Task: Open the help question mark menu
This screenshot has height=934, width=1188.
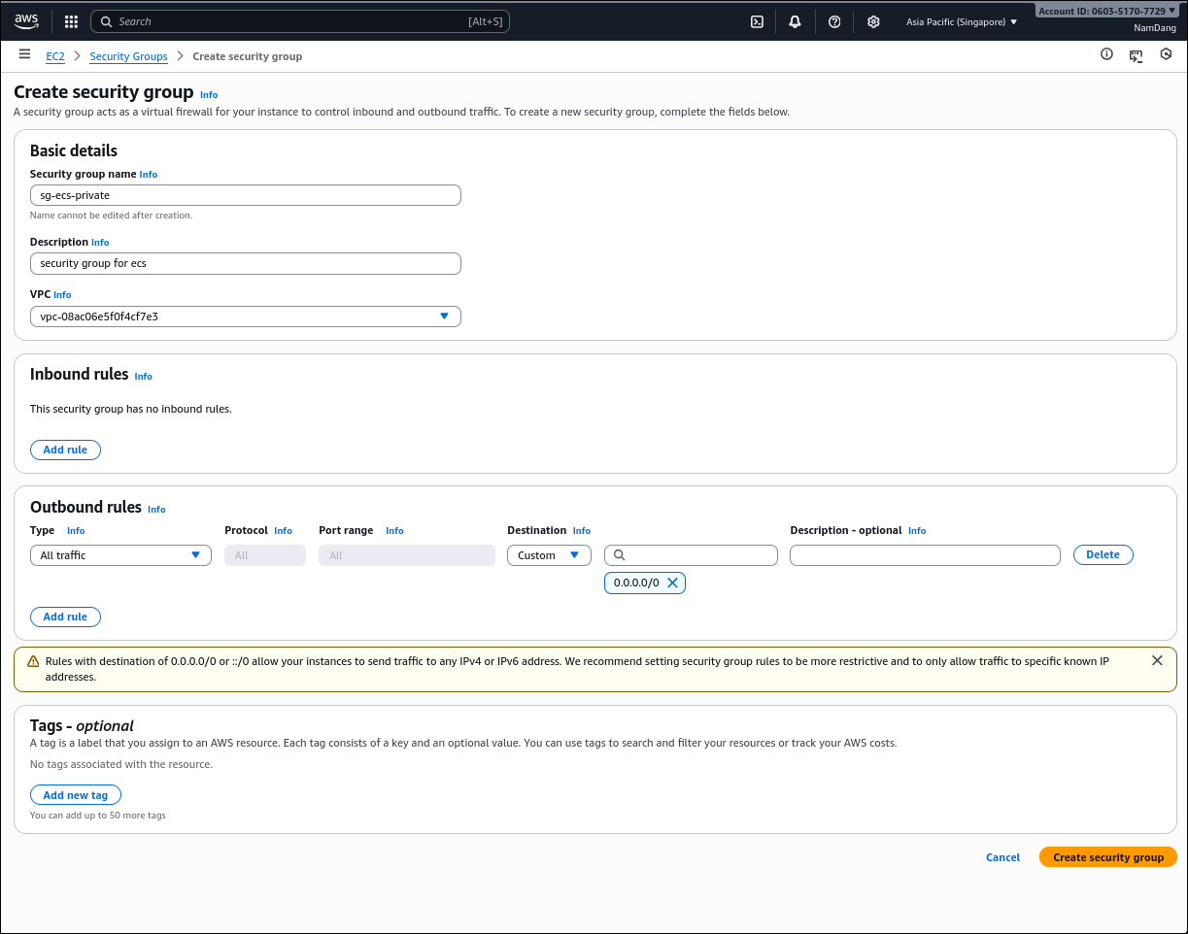Action: 834,21
